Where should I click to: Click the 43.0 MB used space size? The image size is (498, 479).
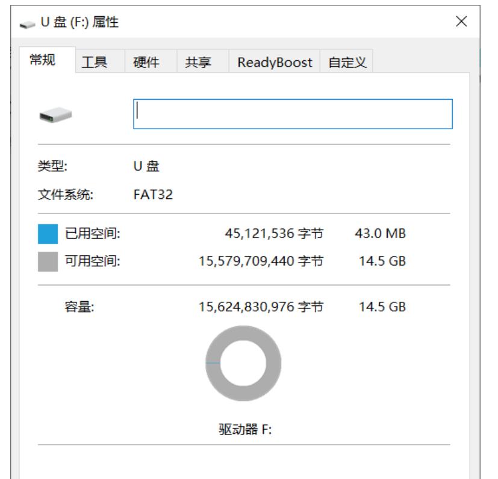coord(380,234)
